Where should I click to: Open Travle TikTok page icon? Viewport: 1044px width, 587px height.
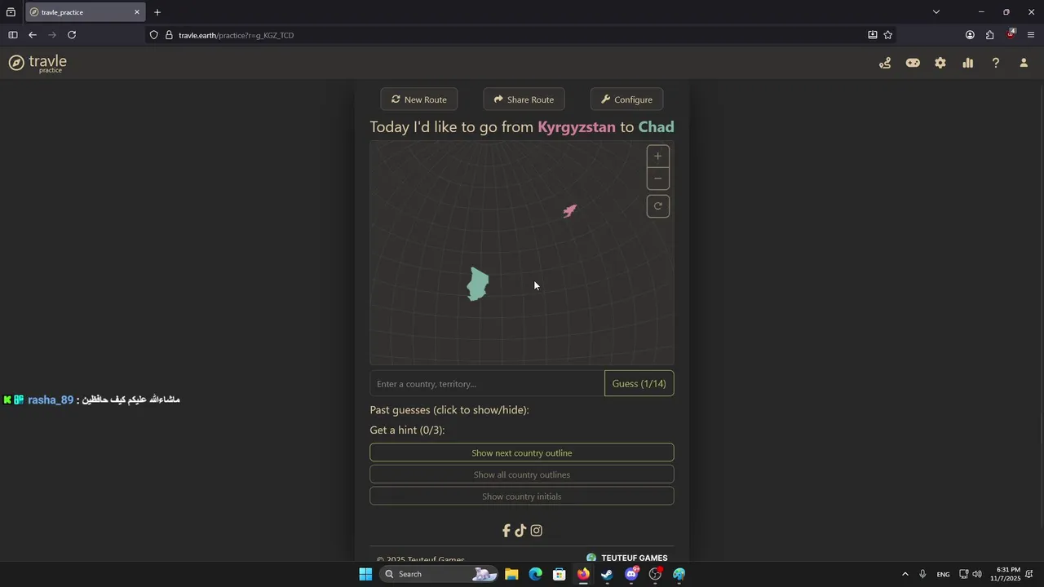tap(520, 531)
